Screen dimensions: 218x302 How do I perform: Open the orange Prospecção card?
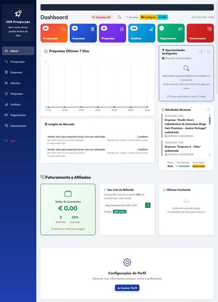point(54,33)
